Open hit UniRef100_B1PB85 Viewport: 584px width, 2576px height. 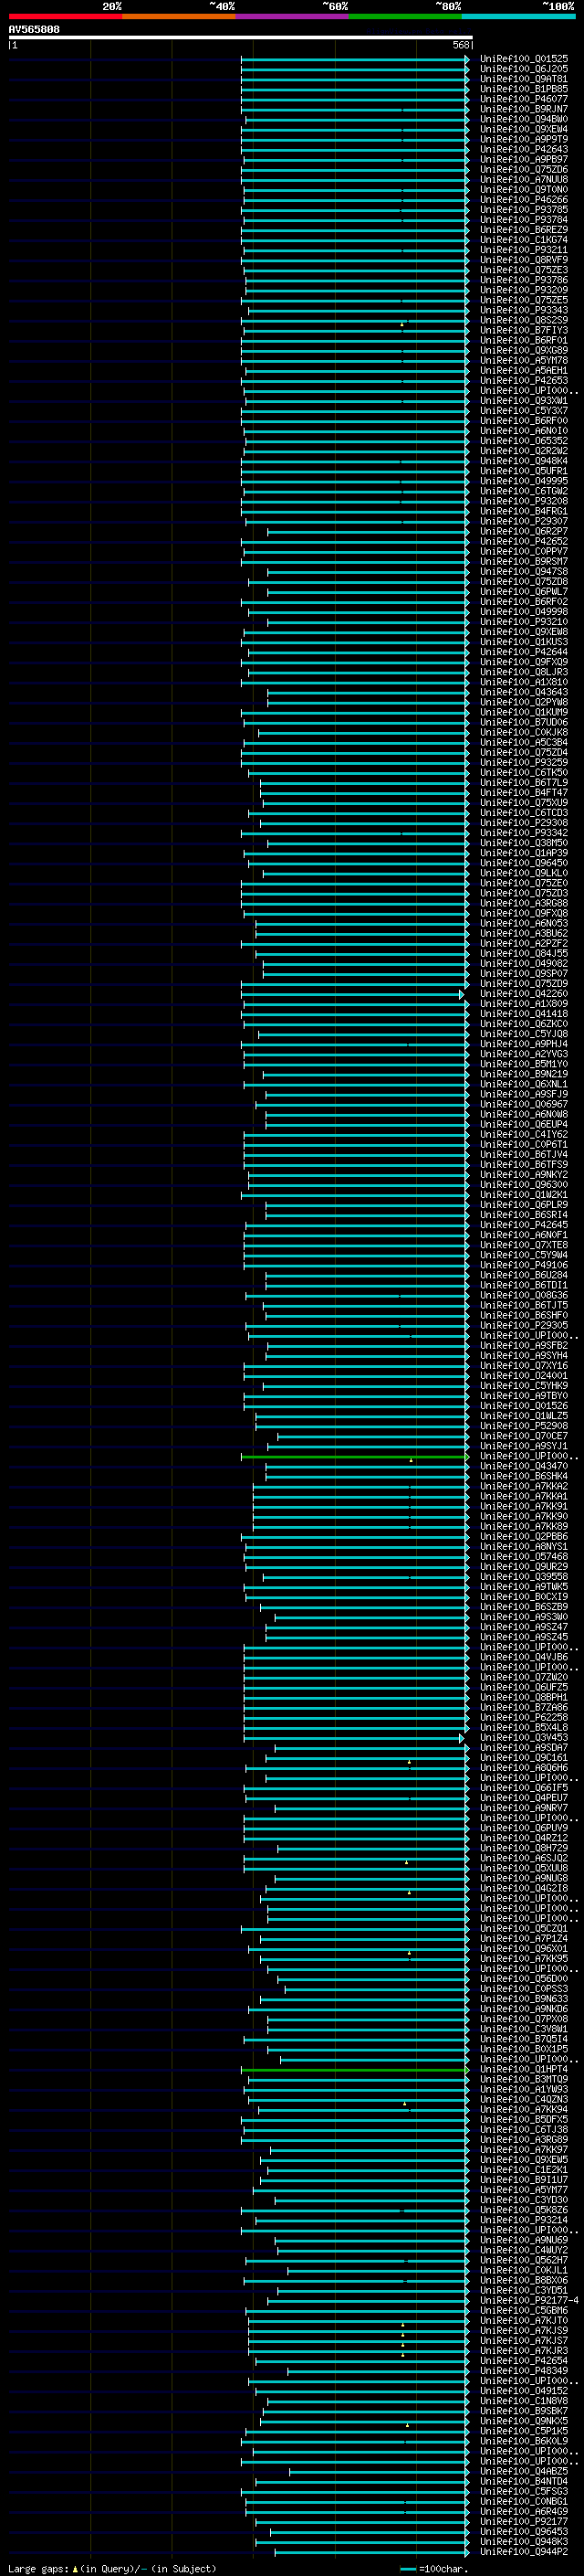tap(524, 89)
